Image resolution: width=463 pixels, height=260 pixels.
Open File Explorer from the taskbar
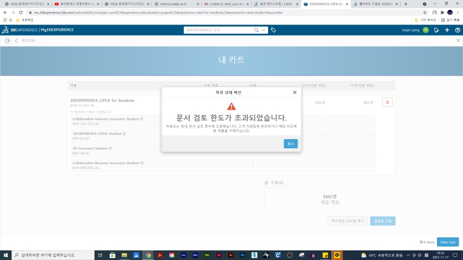tap(124, 255)
